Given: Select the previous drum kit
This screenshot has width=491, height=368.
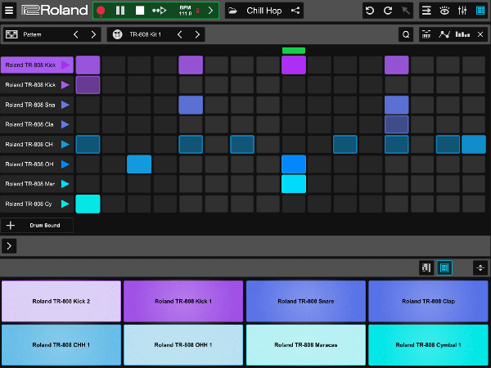Looking at the screenshot, I should pyautogui.click(x=179, y=34).
